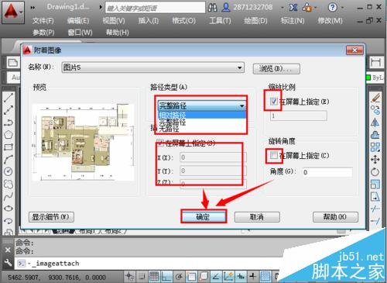387x283 pixels.
Task: Select the Rotate tool
Action: coord(375,171)
